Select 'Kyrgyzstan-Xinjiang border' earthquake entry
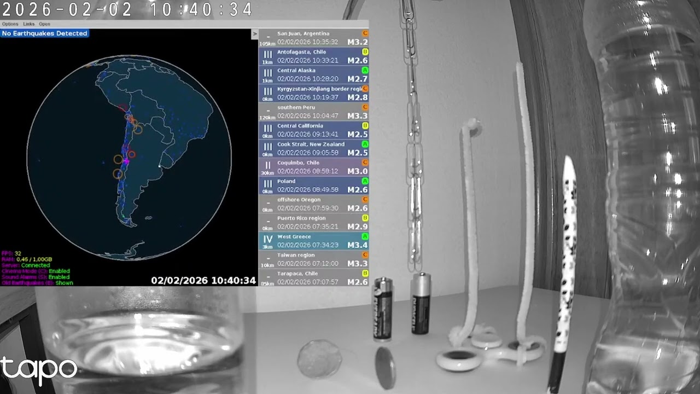Screen dimensions: 700x394 314,93
